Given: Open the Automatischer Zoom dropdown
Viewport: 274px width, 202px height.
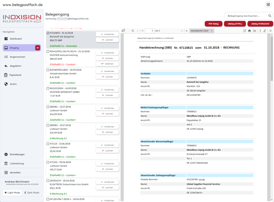Looking at the screenshot, I should (x=201, y=31).
